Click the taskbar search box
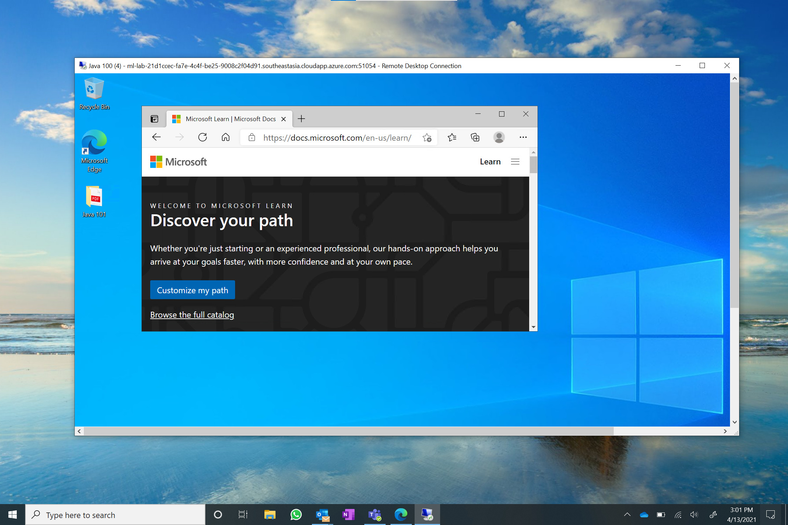 [x=115, y=515]
